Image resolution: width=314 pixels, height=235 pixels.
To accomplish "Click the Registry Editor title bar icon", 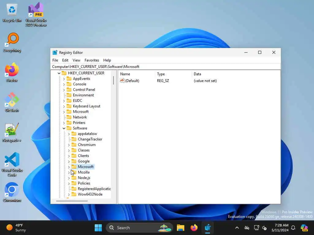I will coord(55,53).
